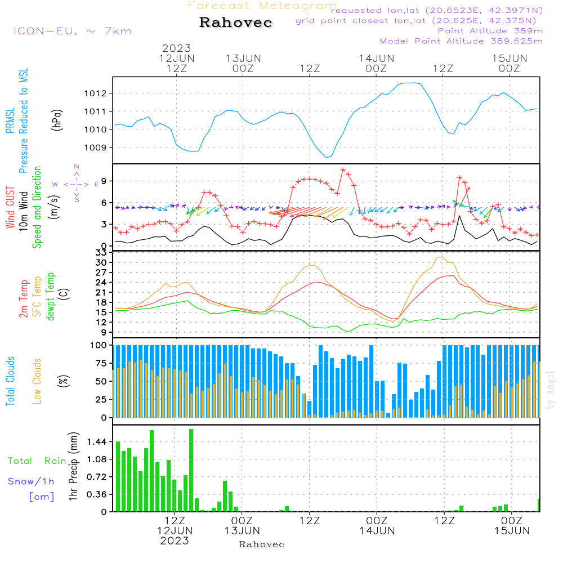
Task: Click the 1009 pressure axis value
Action: pyautogui.click(x=96, y=148)
